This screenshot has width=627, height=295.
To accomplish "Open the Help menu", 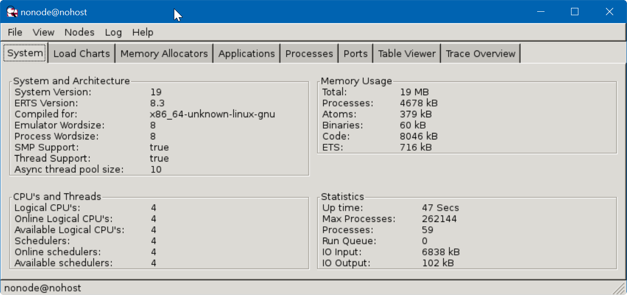I will (143, 32).
